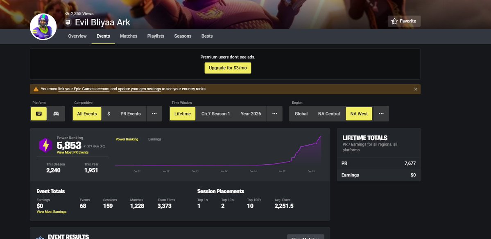Click the Team Elims value 3,373

pyautogui.click(x=164, y=206)
